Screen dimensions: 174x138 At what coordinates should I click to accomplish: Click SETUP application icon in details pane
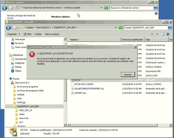13,132
